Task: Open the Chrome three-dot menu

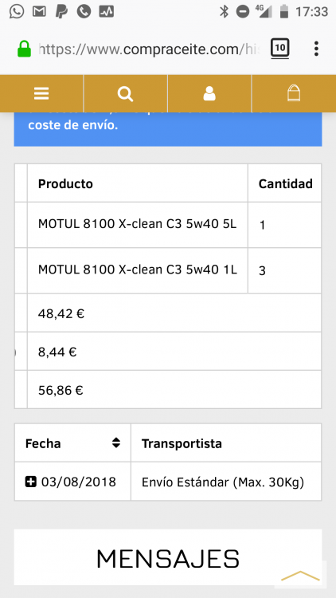Action: (x=316, y=49)
